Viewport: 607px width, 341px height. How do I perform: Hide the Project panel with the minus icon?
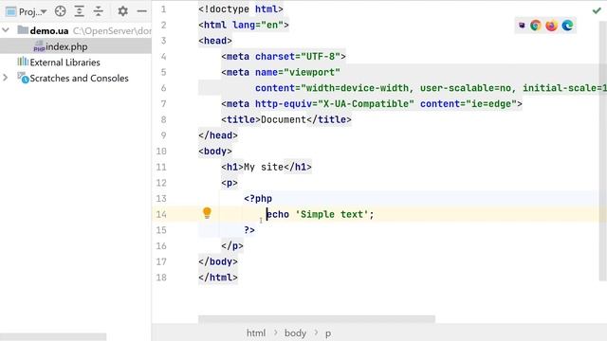pos(141,11)
